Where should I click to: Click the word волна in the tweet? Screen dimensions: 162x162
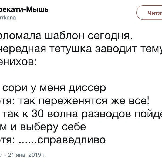63,114
